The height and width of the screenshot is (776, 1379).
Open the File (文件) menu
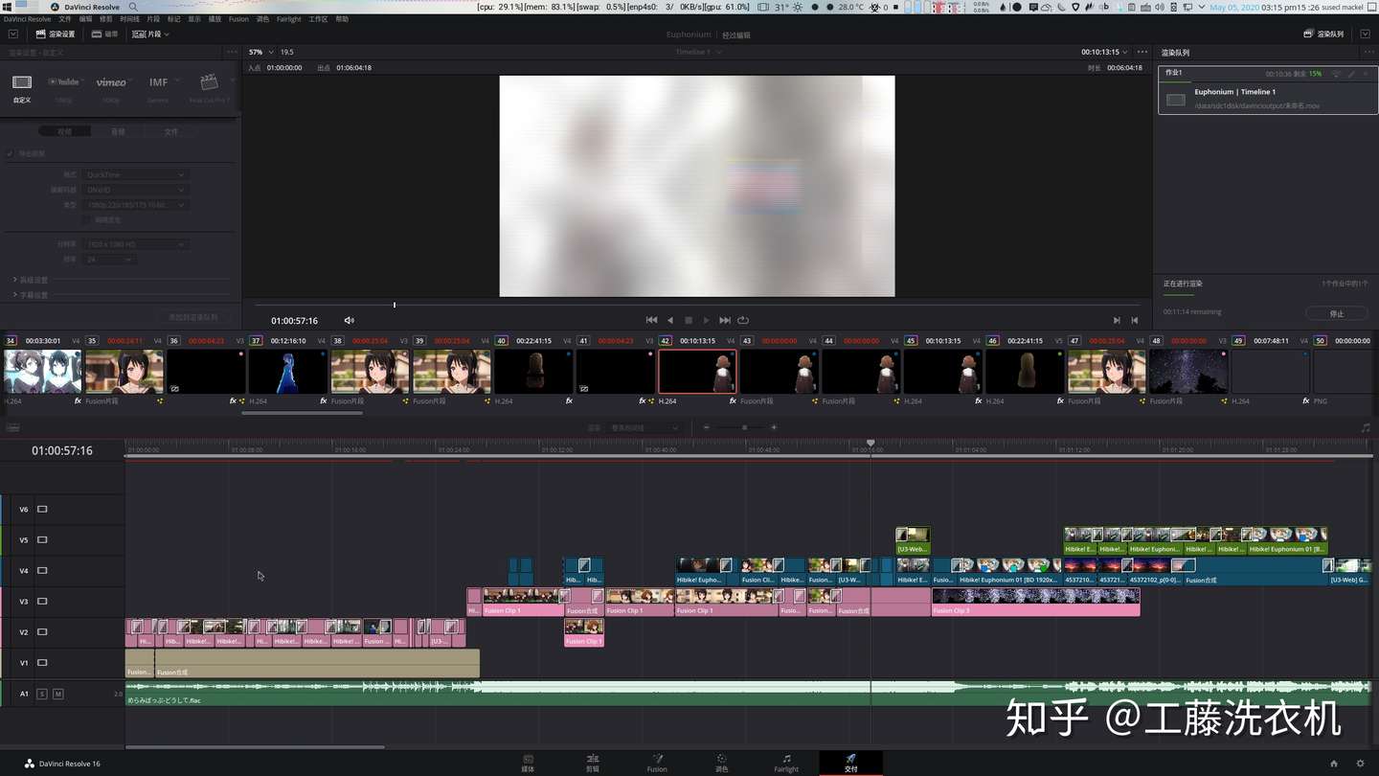pyautogui.click(x=65, y=19)
